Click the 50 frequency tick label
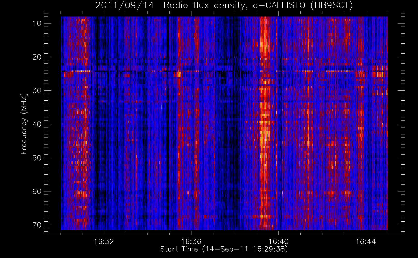418x258 pixels. coord(37,158)
